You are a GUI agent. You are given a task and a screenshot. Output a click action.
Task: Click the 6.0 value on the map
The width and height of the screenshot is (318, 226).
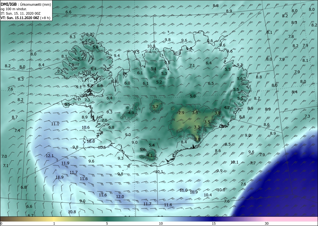127,83
